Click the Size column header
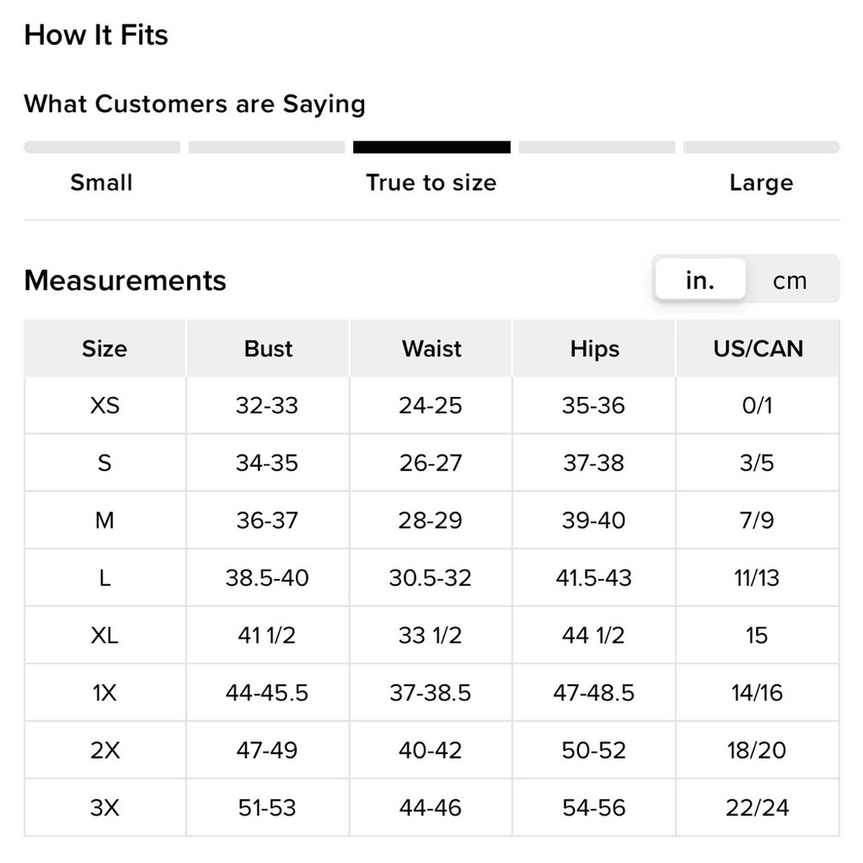This screenshot has width=863, height=863. coord(104,349)
